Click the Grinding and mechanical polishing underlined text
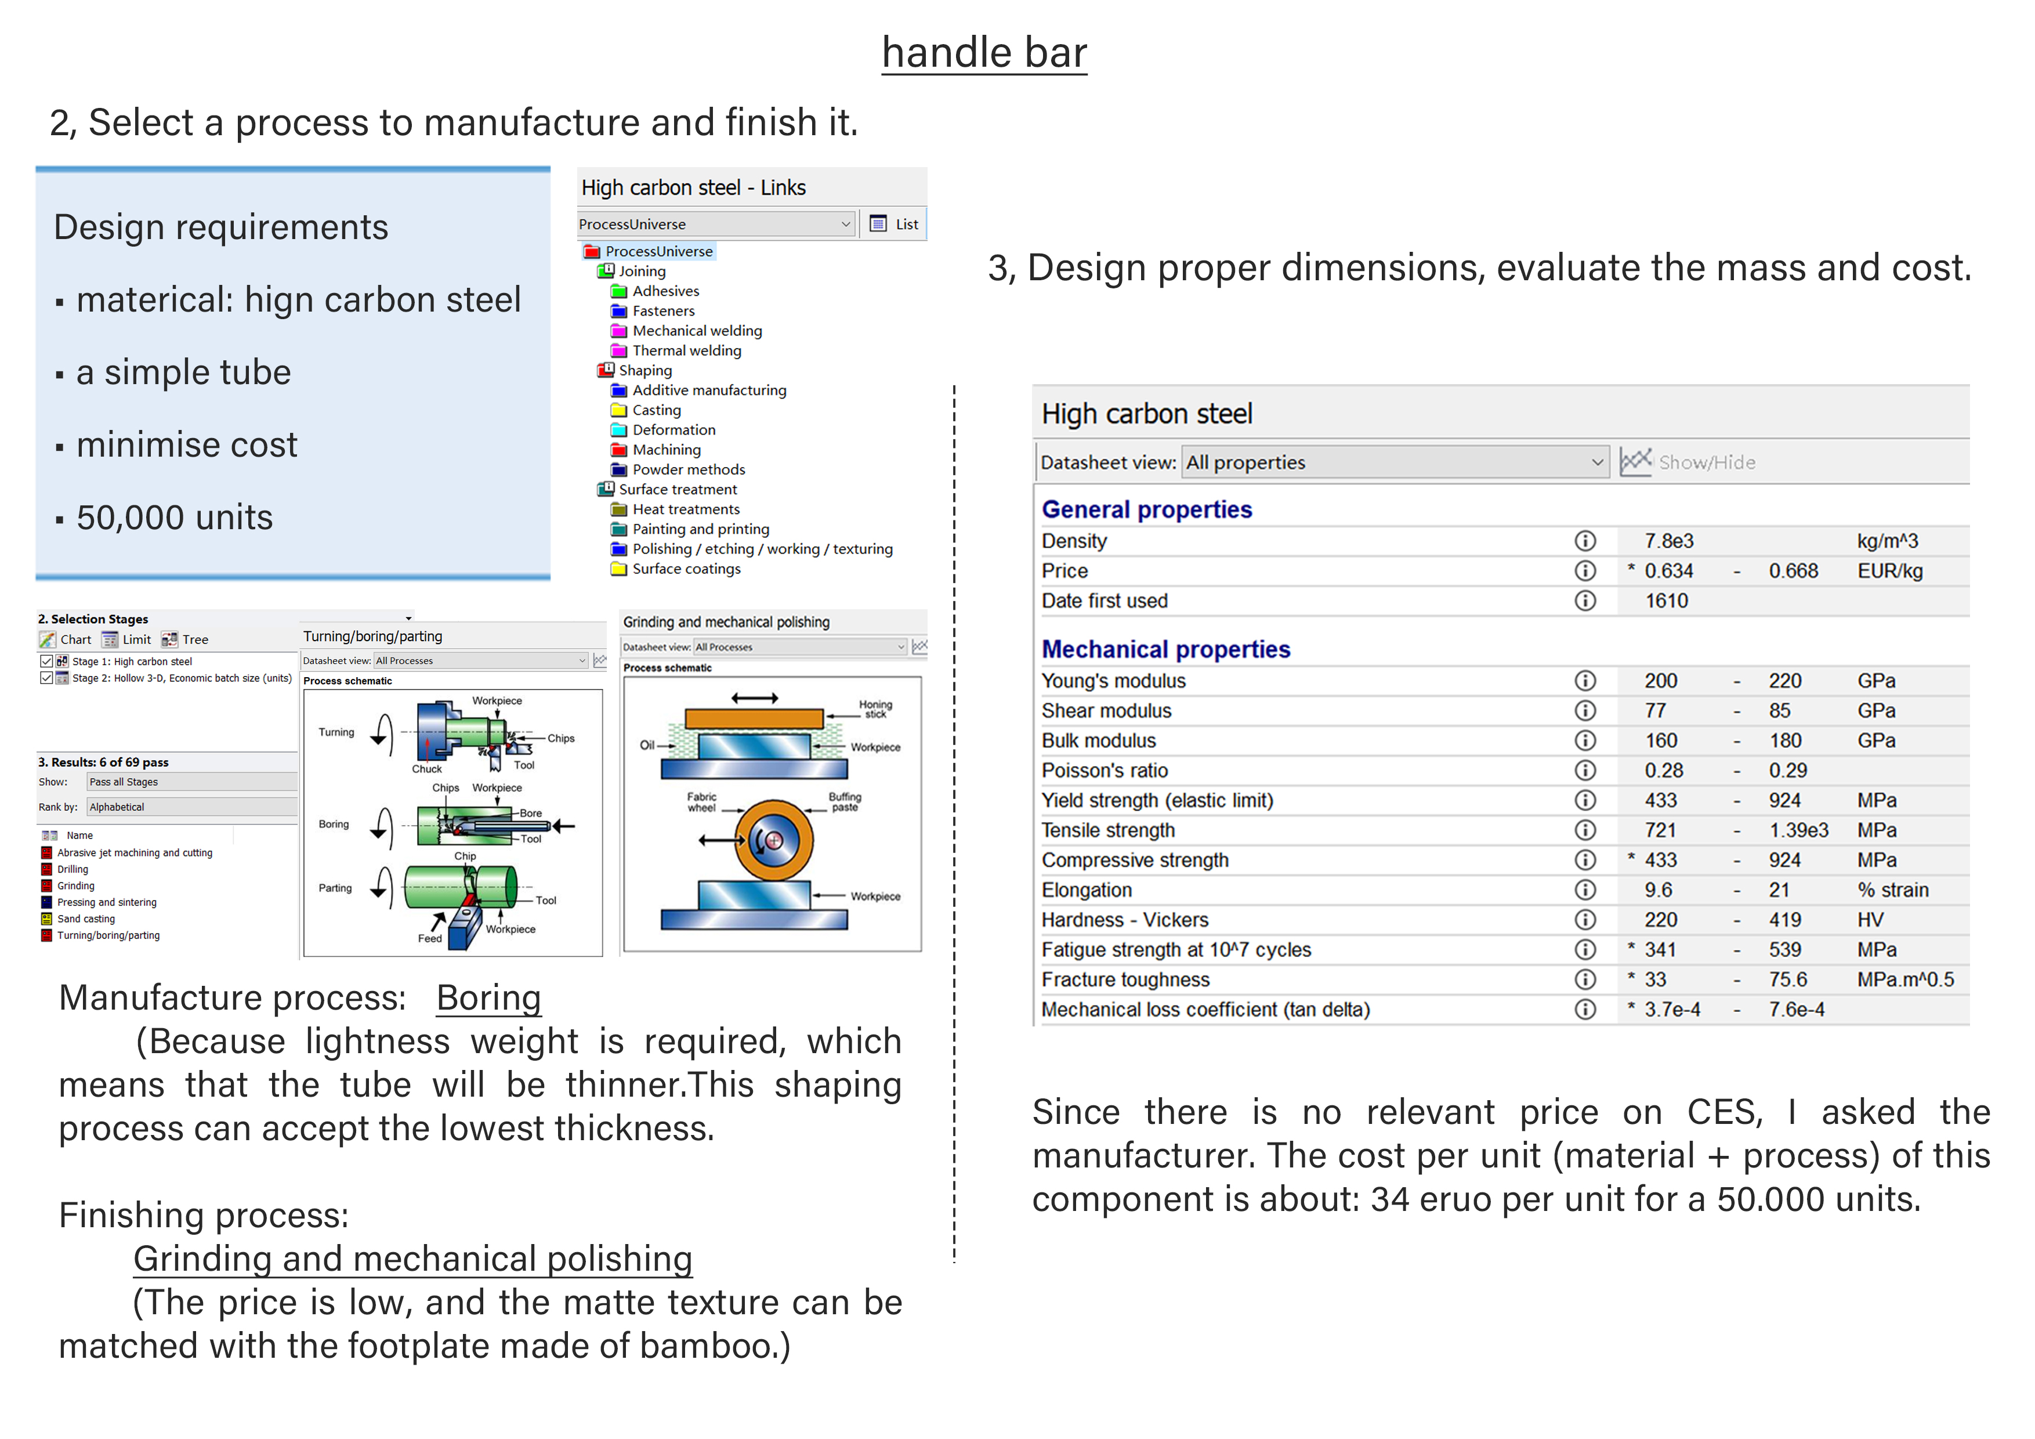 click(x=413, y=1259)
